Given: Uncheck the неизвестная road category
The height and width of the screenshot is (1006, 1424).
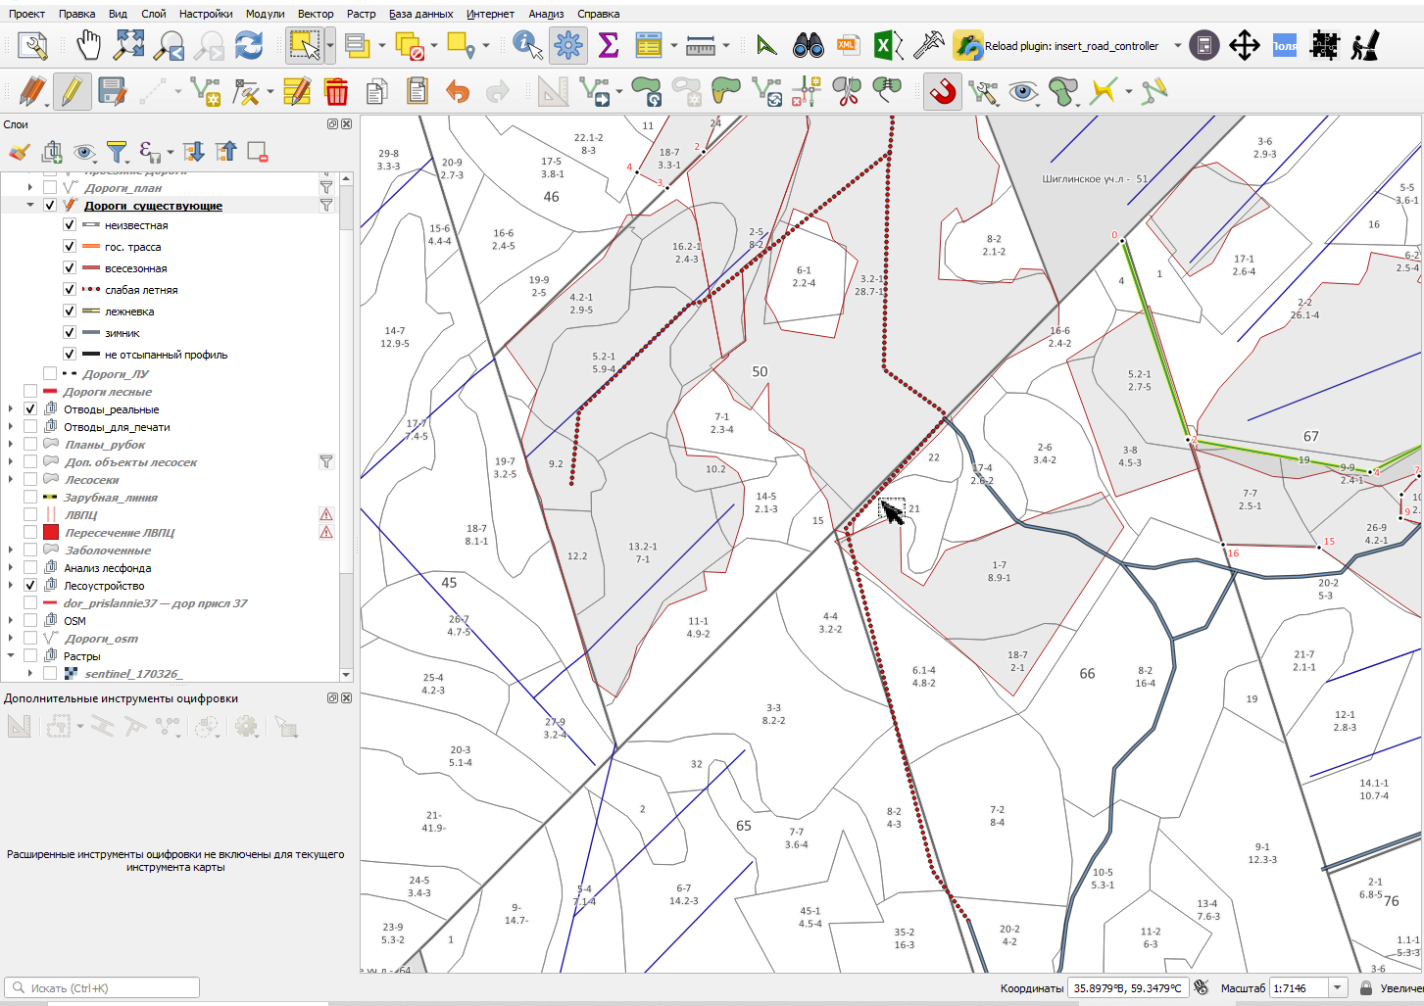Looking at the screenshot, I should click(70, 225).
